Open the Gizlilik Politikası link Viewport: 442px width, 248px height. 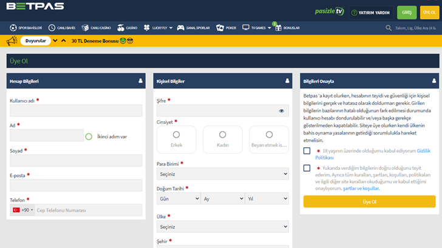373,154
